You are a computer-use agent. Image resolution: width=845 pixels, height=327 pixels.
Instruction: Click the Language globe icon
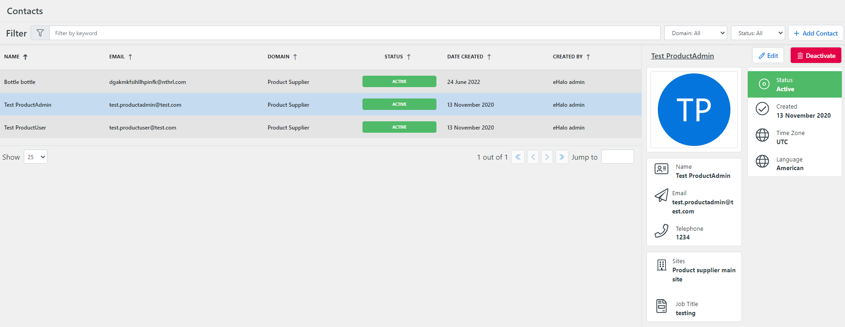click(762, 161)
